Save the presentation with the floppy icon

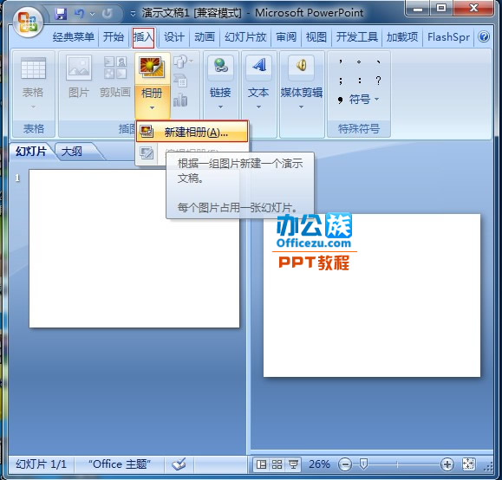pyautogui.click(x=60, y=14)
